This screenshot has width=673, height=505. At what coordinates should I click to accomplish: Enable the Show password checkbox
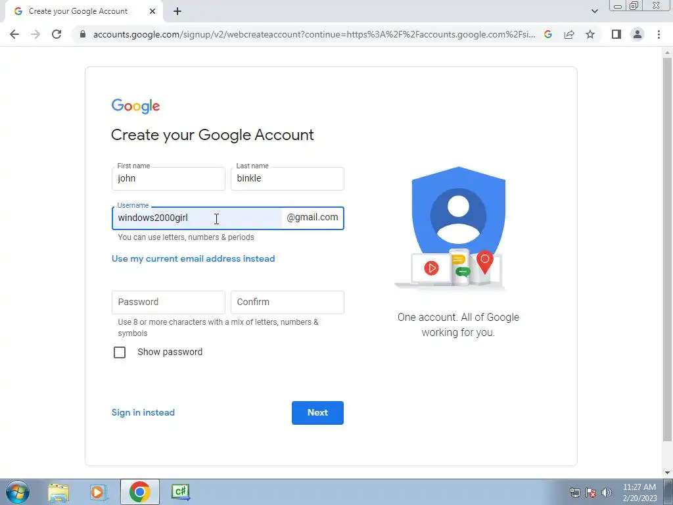point(120,352)
